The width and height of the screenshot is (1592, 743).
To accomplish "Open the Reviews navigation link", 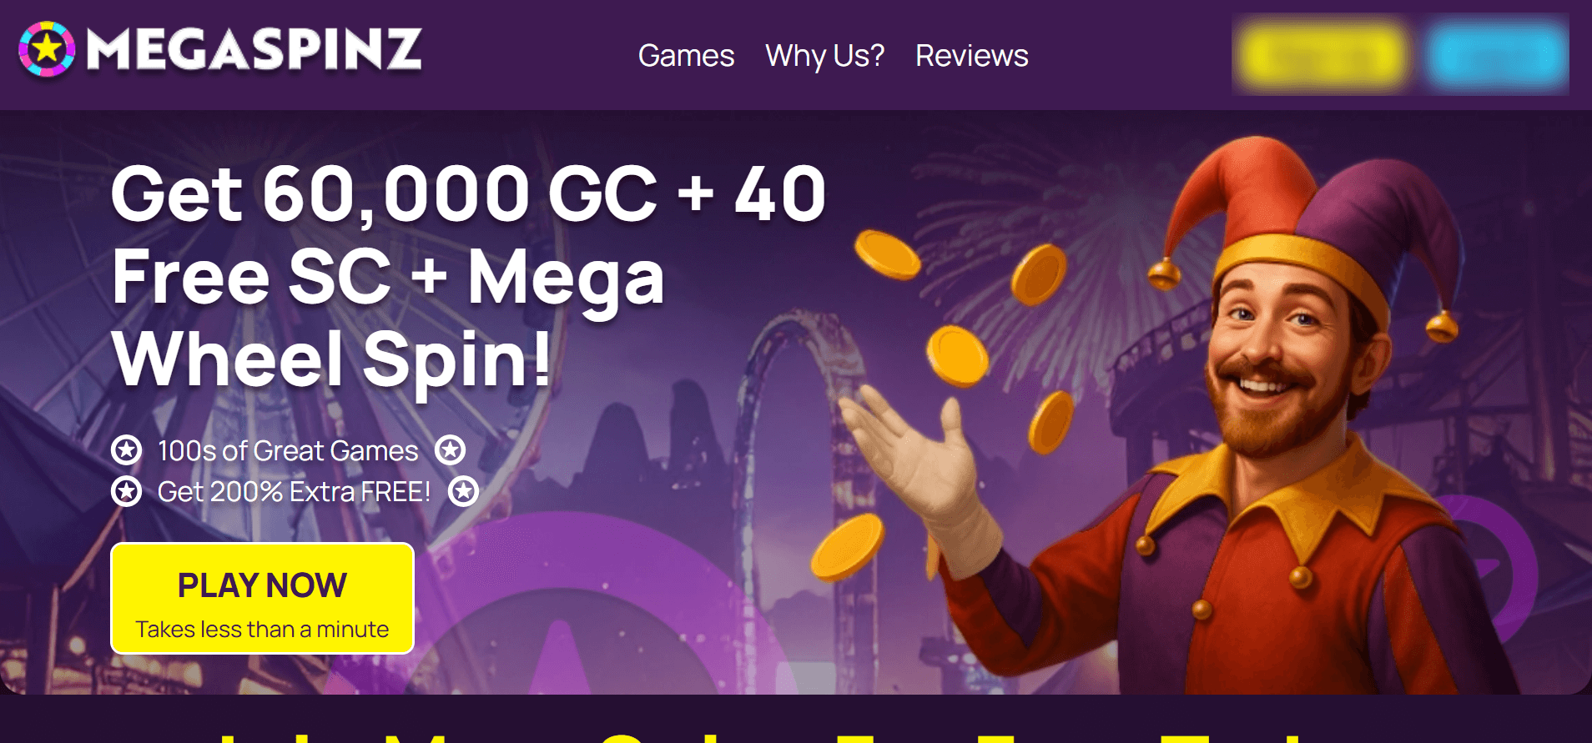I will [971, 56].
